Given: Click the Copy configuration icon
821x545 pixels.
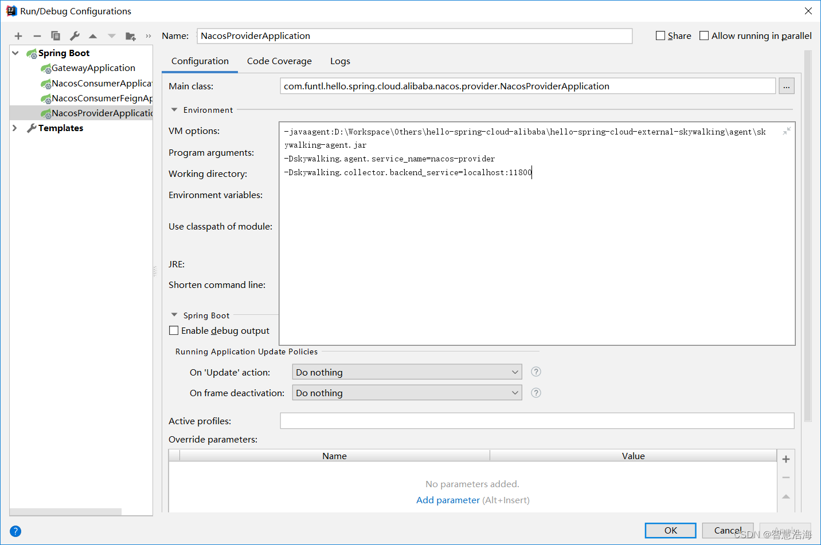Looking at the screenshot, I should [x=55, y=35].
